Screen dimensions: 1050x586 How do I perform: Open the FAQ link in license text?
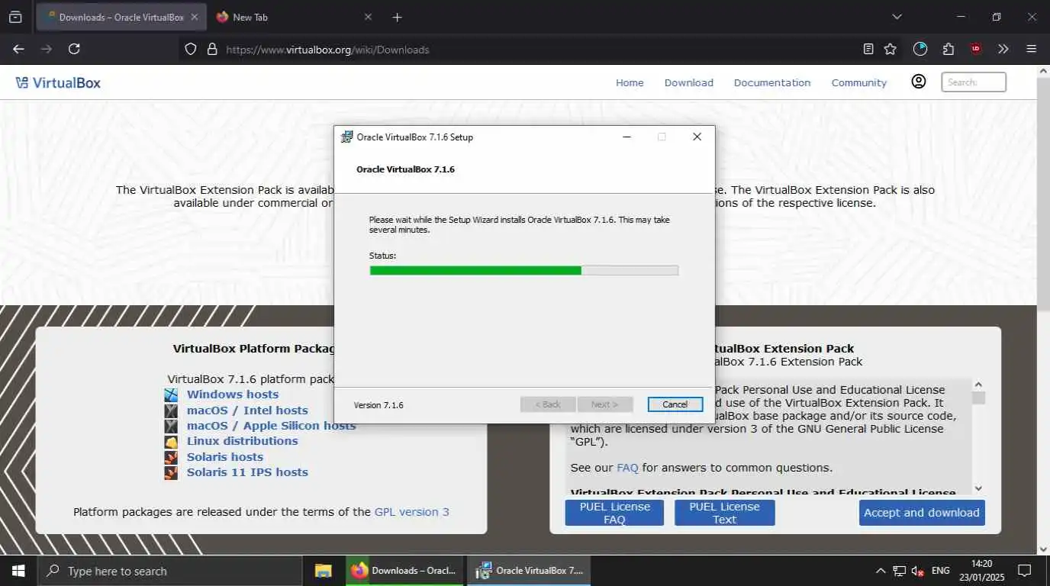tap(627, 468)
